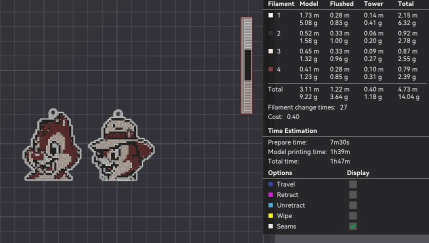Click the total filament weight 14.04 g
Viewport: 429px width, 243px height.
408,97
